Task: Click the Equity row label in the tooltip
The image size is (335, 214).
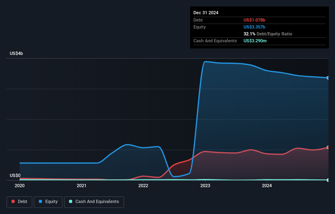Action: [x=200, y=27]
